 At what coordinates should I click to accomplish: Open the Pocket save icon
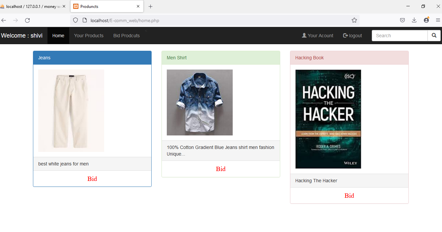(402, 20)
